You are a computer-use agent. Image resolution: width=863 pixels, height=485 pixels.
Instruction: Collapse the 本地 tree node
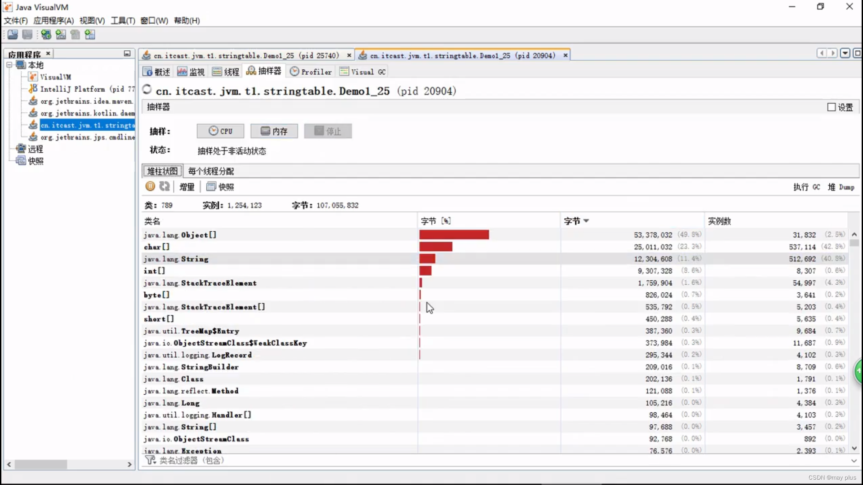pyautogui.click(x=9, y=65)
